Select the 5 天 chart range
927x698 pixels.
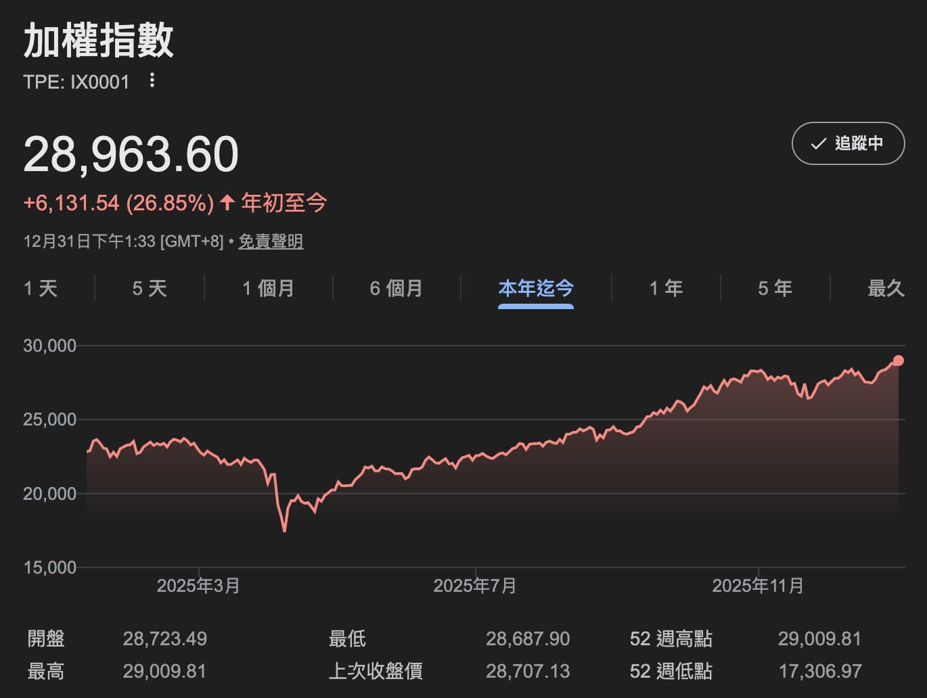150,289
